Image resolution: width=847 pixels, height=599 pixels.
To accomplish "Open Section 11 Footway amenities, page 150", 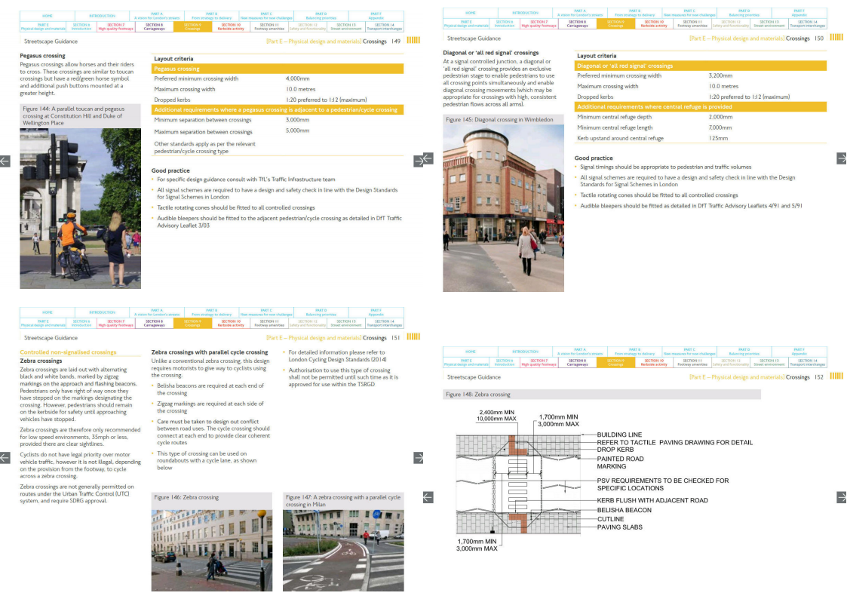I will 692,24.
